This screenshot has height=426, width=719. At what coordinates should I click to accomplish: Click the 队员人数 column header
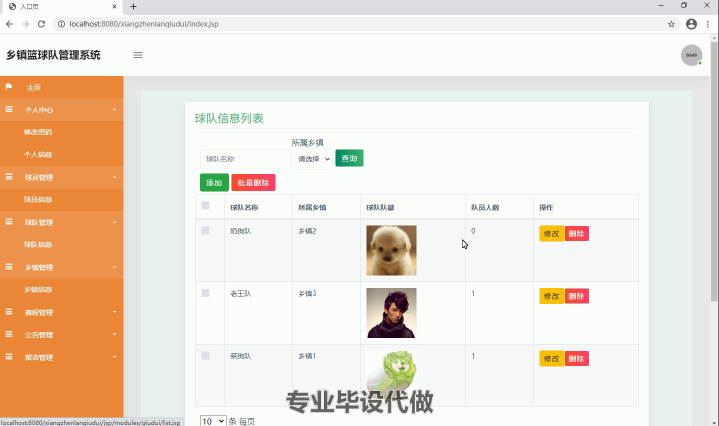[485, 207]
